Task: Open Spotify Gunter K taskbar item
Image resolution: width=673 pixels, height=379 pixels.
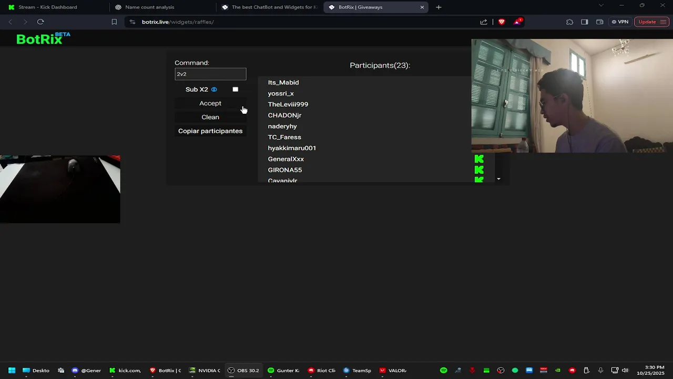Action: point(283,371)
